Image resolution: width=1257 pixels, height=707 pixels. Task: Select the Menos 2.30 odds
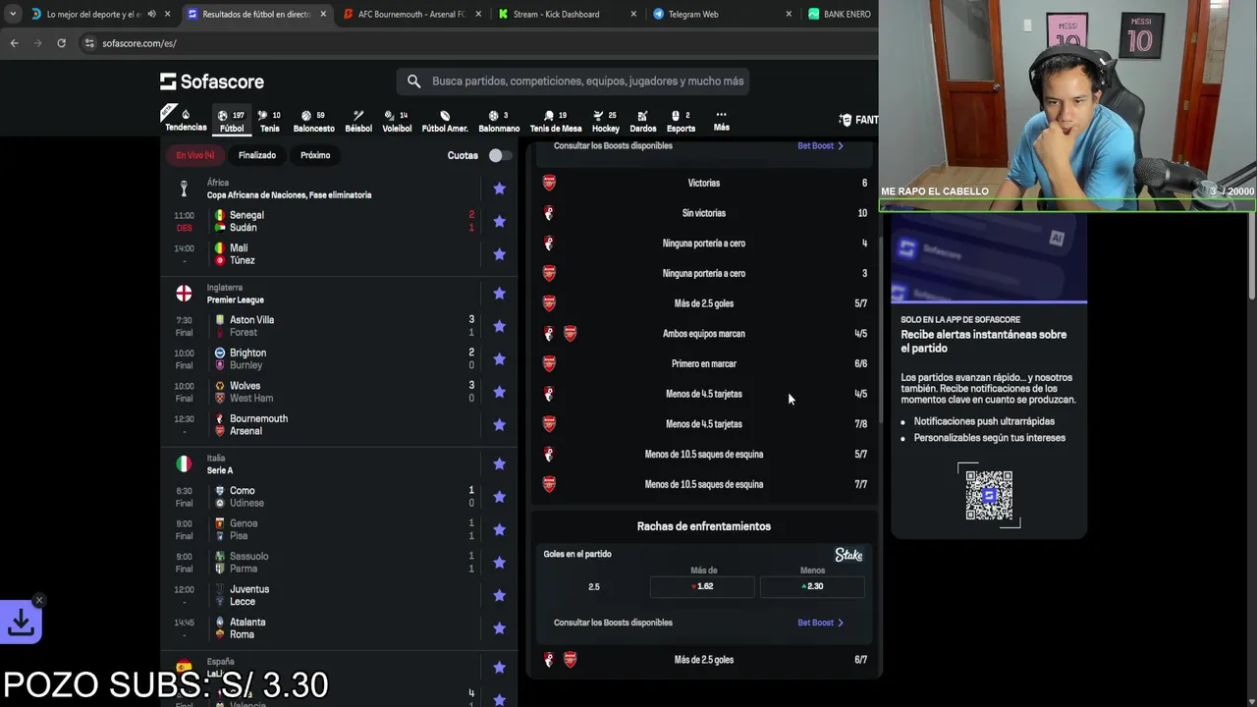(812, 586)
